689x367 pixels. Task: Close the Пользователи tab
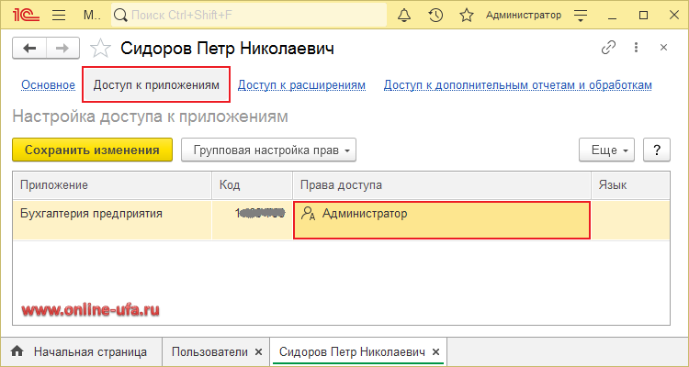pyautogui.click(x=259, y=351)
